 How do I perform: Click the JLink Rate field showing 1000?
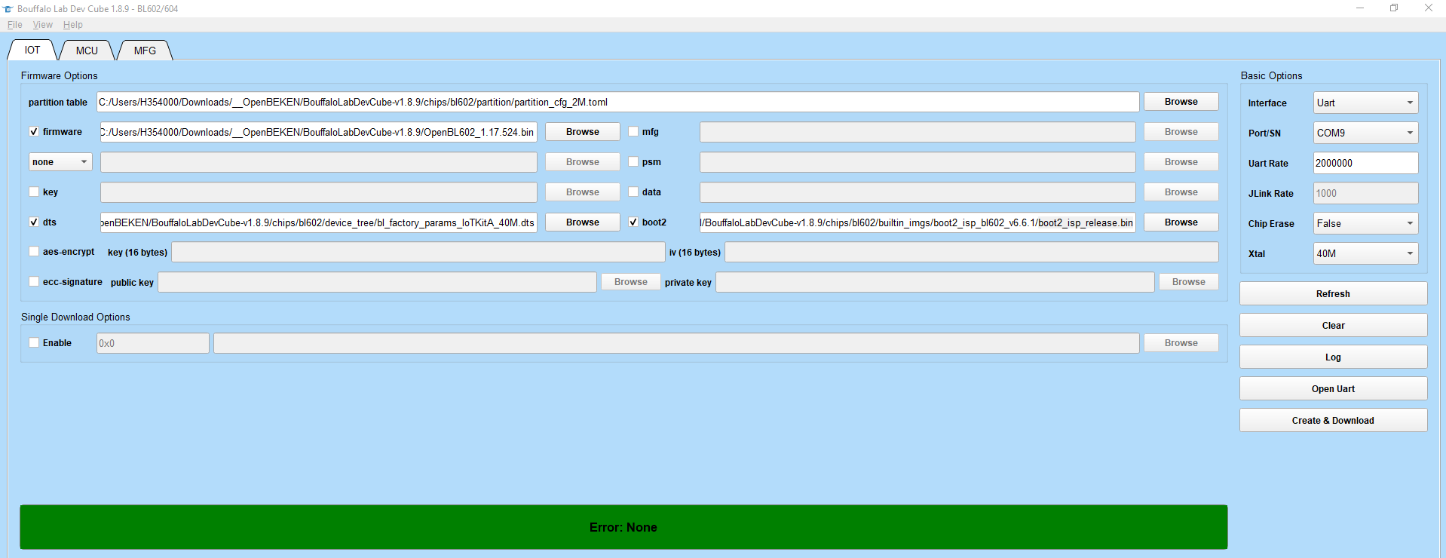[1365, 193]
